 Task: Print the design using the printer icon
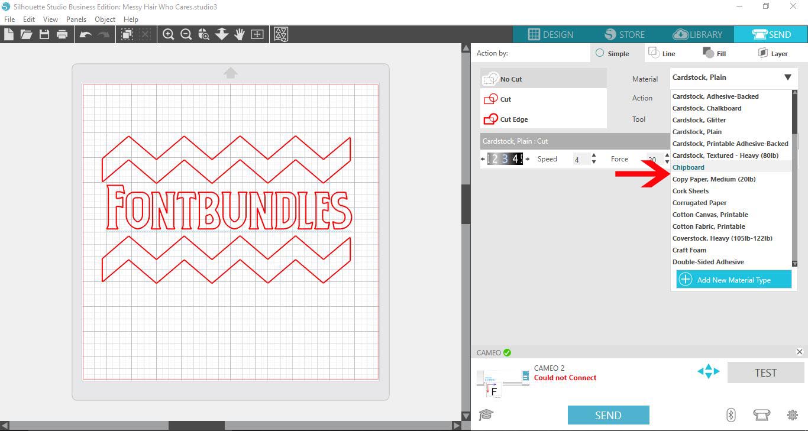(62, 34)
